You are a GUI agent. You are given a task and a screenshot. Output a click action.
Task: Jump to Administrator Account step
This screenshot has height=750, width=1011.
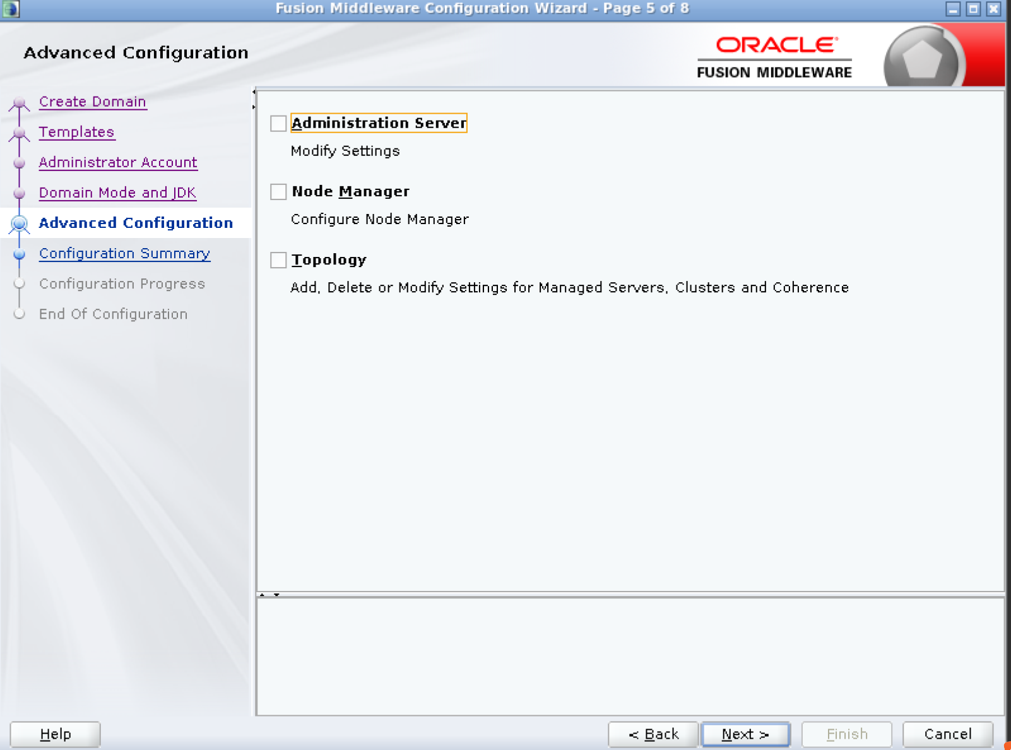[118, 162]
